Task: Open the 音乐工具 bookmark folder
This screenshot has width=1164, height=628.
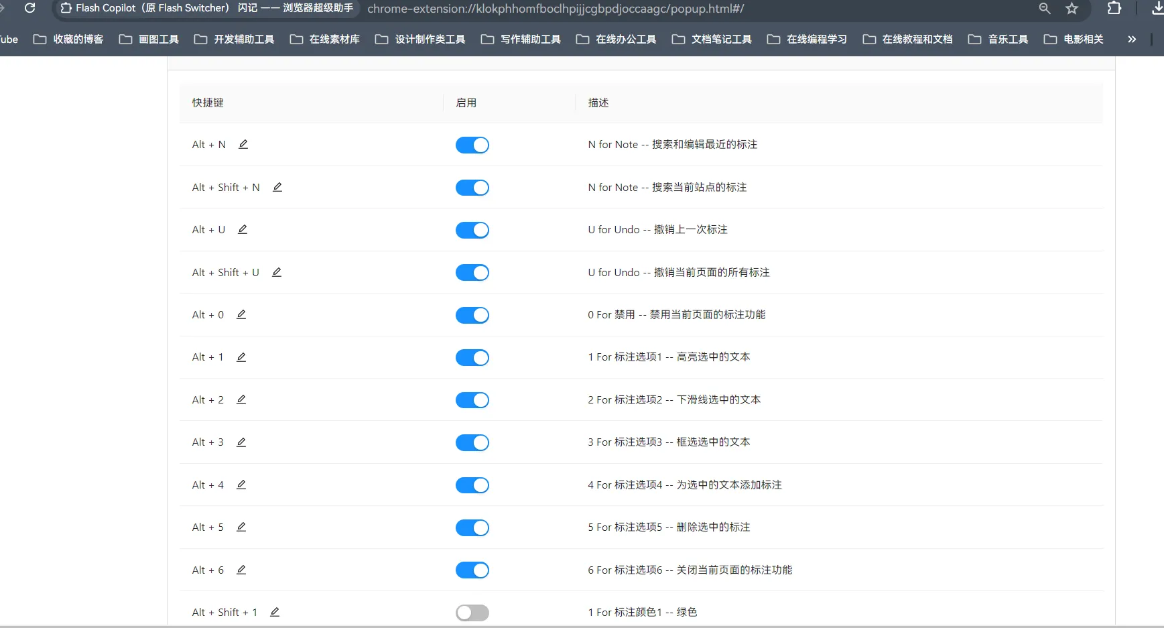Action: tap(998, 40)
